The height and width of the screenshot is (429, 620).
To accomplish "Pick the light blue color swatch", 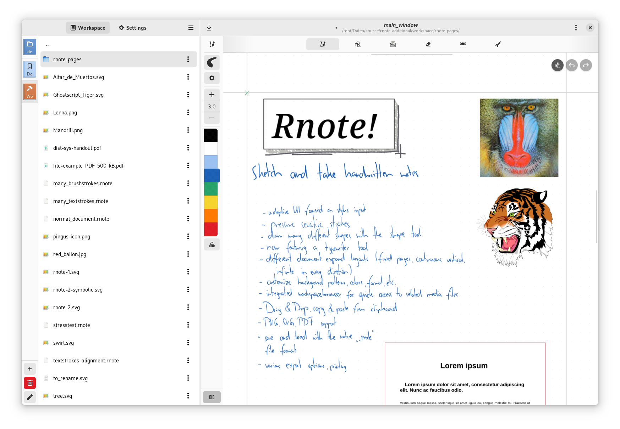I will (211, 162).
